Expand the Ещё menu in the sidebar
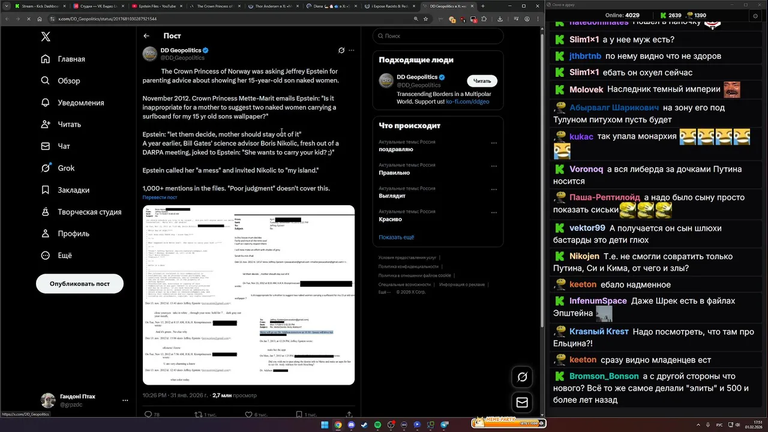Viewport: 768px width, 432px height. (58, 255)
